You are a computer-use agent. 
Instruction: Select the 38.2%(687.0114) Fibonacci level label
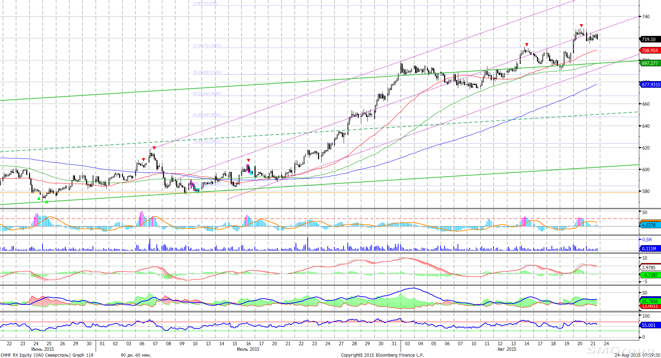207,72
